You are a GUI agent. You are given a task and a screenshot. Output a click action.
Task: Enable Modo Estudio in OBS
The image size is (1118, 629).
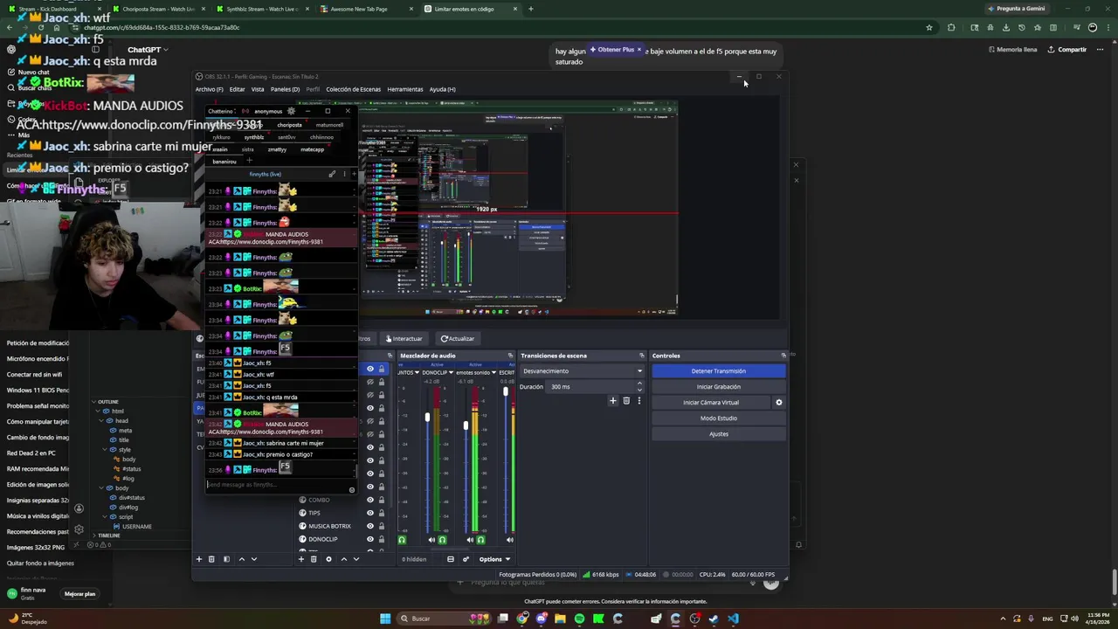coord(718,418)
